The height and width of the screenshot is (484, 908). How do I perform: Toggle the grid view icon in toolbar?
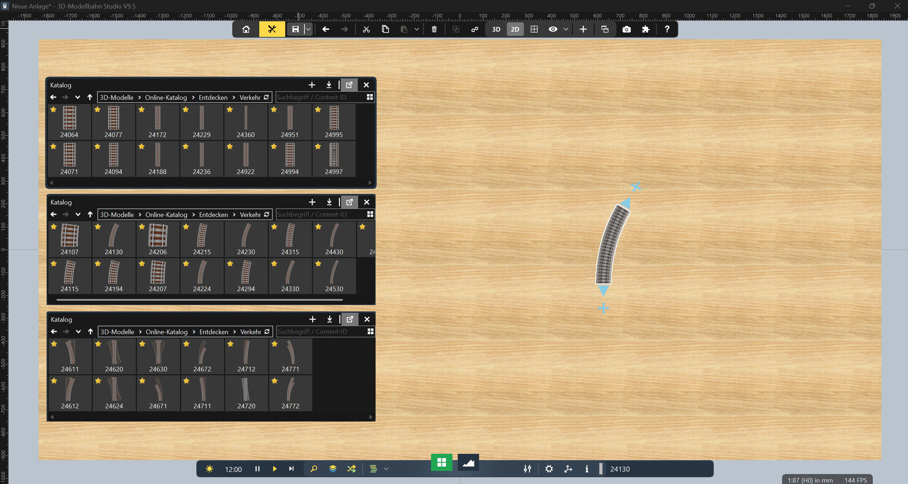click(x=534, y=29)
